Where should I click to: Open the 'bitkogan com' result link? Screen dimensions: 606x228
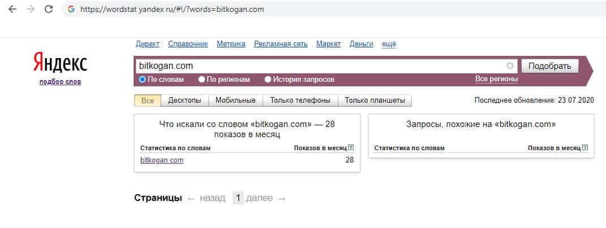pyautogui.click(x=162, y=160)
